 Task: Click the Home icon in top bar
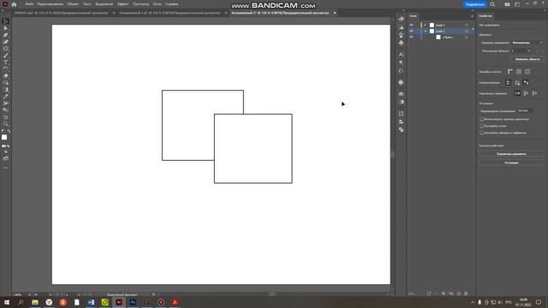click(14, 4)
